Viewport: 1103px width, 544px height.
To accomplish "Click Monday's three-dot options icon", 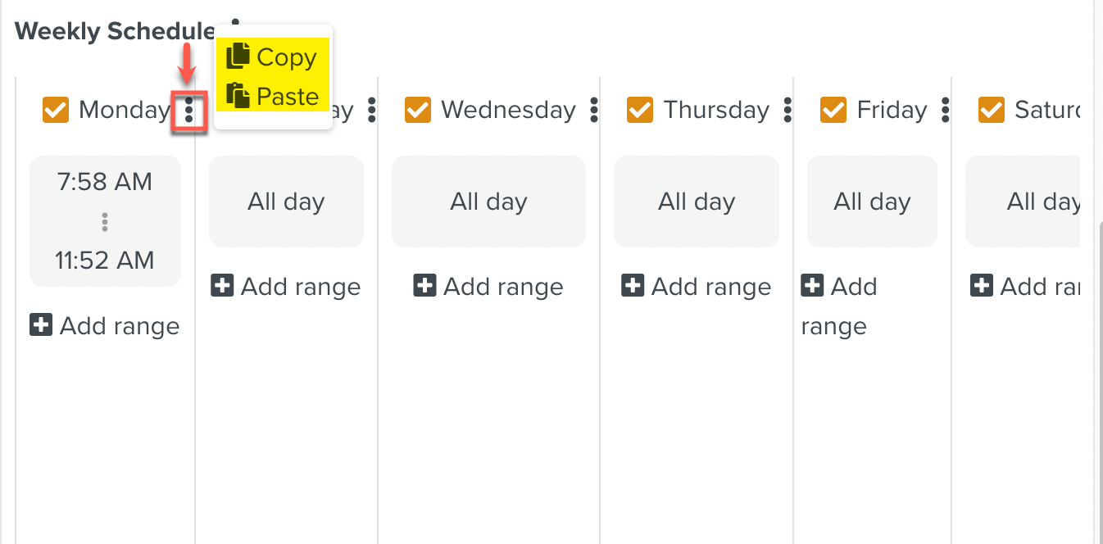I will coord(189,110).
